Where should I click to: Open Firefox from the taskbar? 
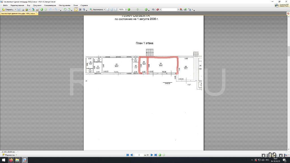[x=11, y=160]
